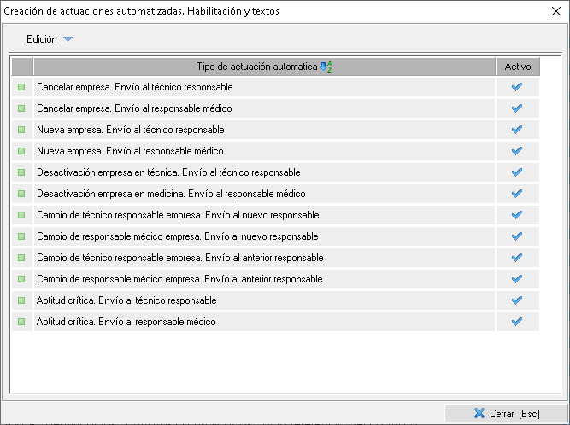The image size is (570, 425).
Task: Click green square for 'Desactivación empresa en medicina' row
Action: tap(21, 194)
